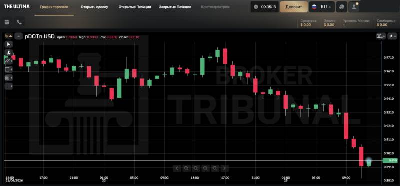
Task: Click the Средства $ 0.00 balance
Action: (308, 23)
